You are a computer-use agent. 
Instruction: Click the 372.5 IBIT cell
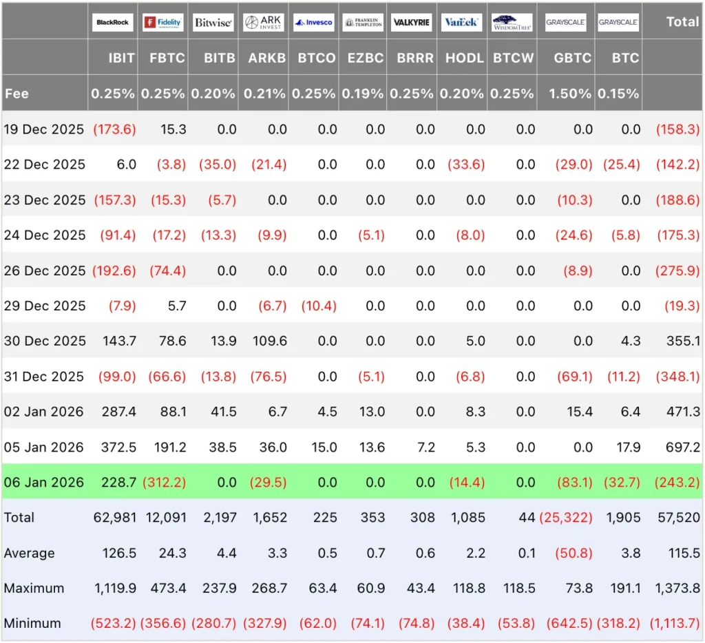pos(118,447)
